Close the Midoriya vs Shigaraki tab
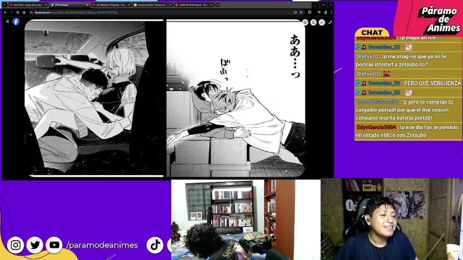Image resolution: width=463 pixels, height=260 pixels. click(129, 5)
